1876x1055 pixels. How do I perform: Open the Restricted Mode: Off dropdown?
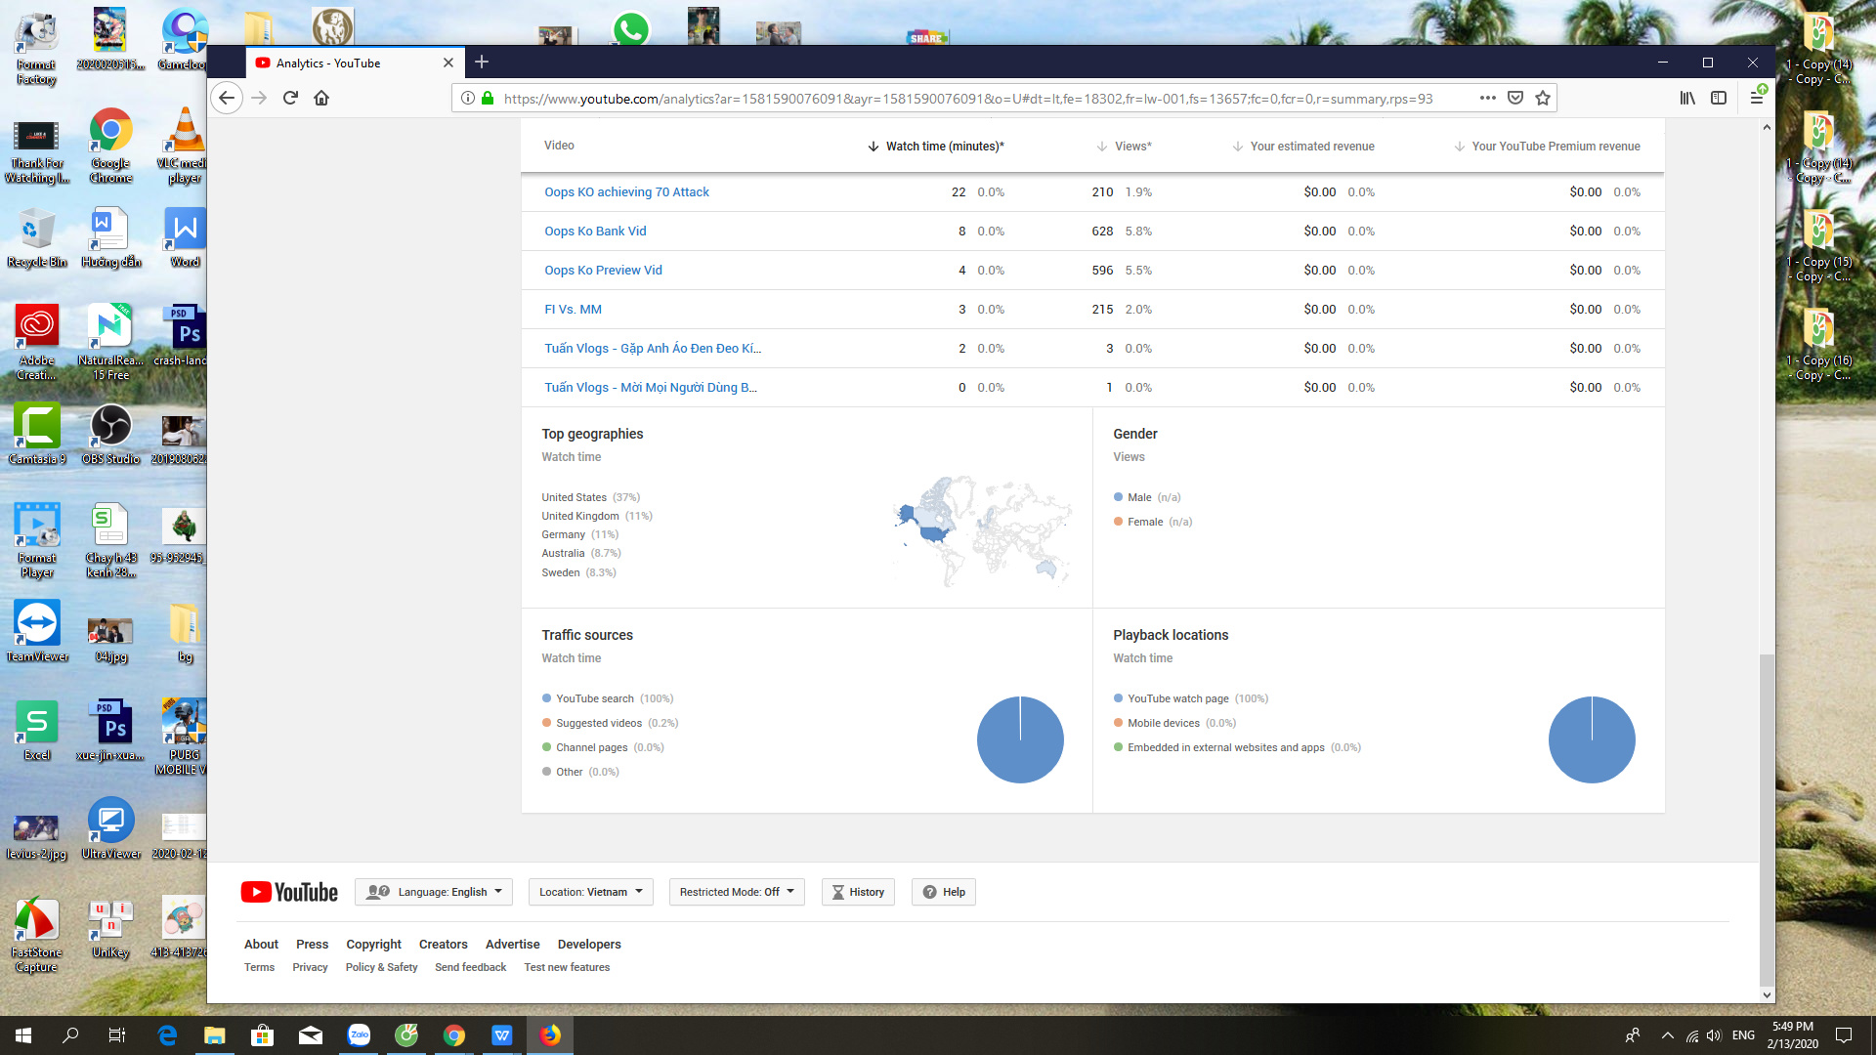point(737,892)
